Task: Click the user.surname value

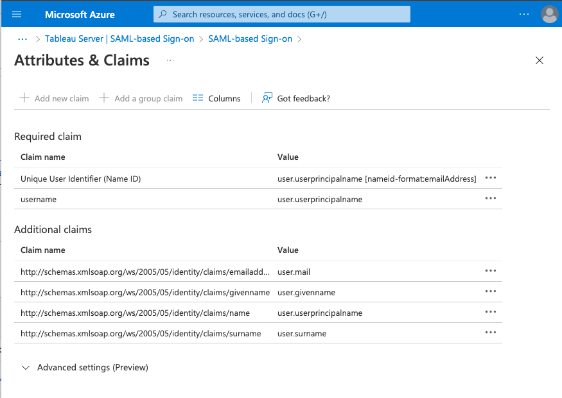Action: pos(302,334)
